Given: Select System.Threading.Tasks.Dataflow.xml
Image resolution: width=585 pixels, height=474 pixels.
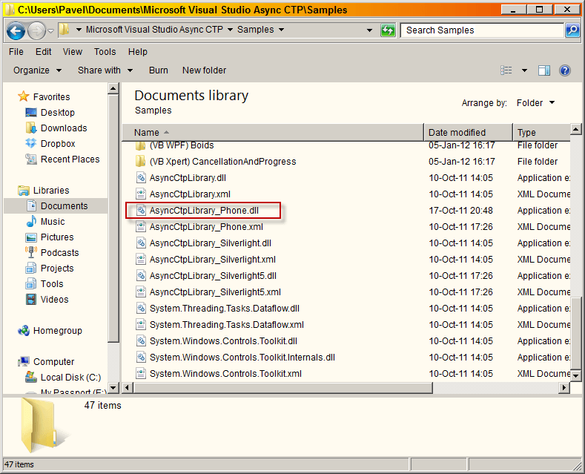Looking at the screenshot, I should (226, 325).
